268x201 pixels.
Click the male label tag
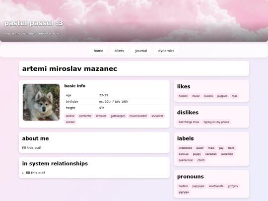[x=211, y=148]
